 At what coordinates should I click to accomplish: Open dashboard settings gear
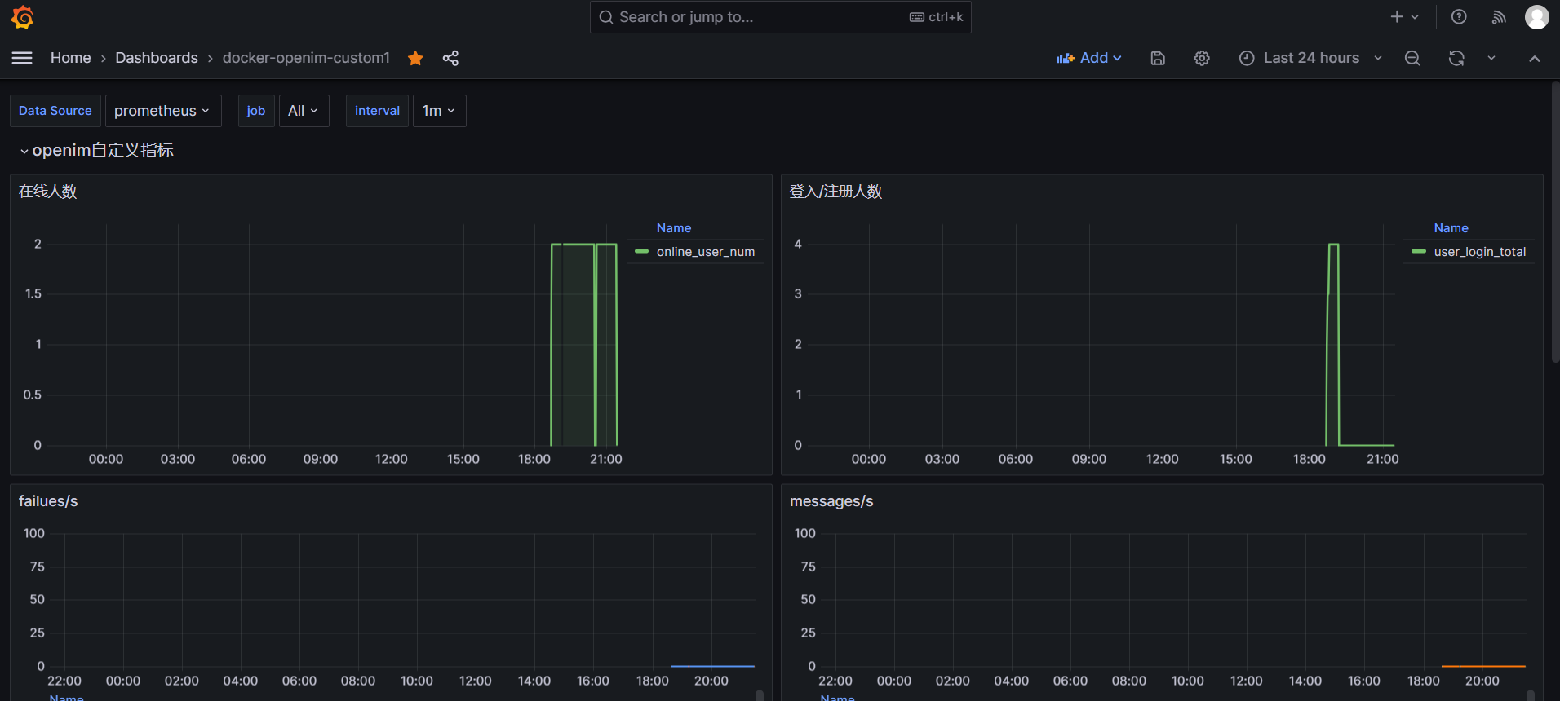1201,58
